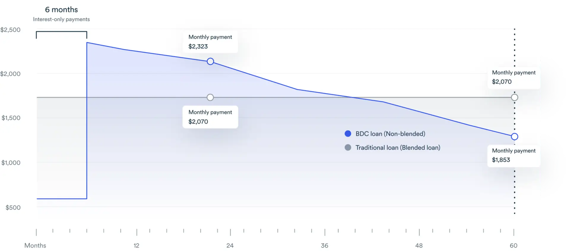
Task: Click the right-side $2,070 monthly payment tooltip
Action: pos(514,77)
